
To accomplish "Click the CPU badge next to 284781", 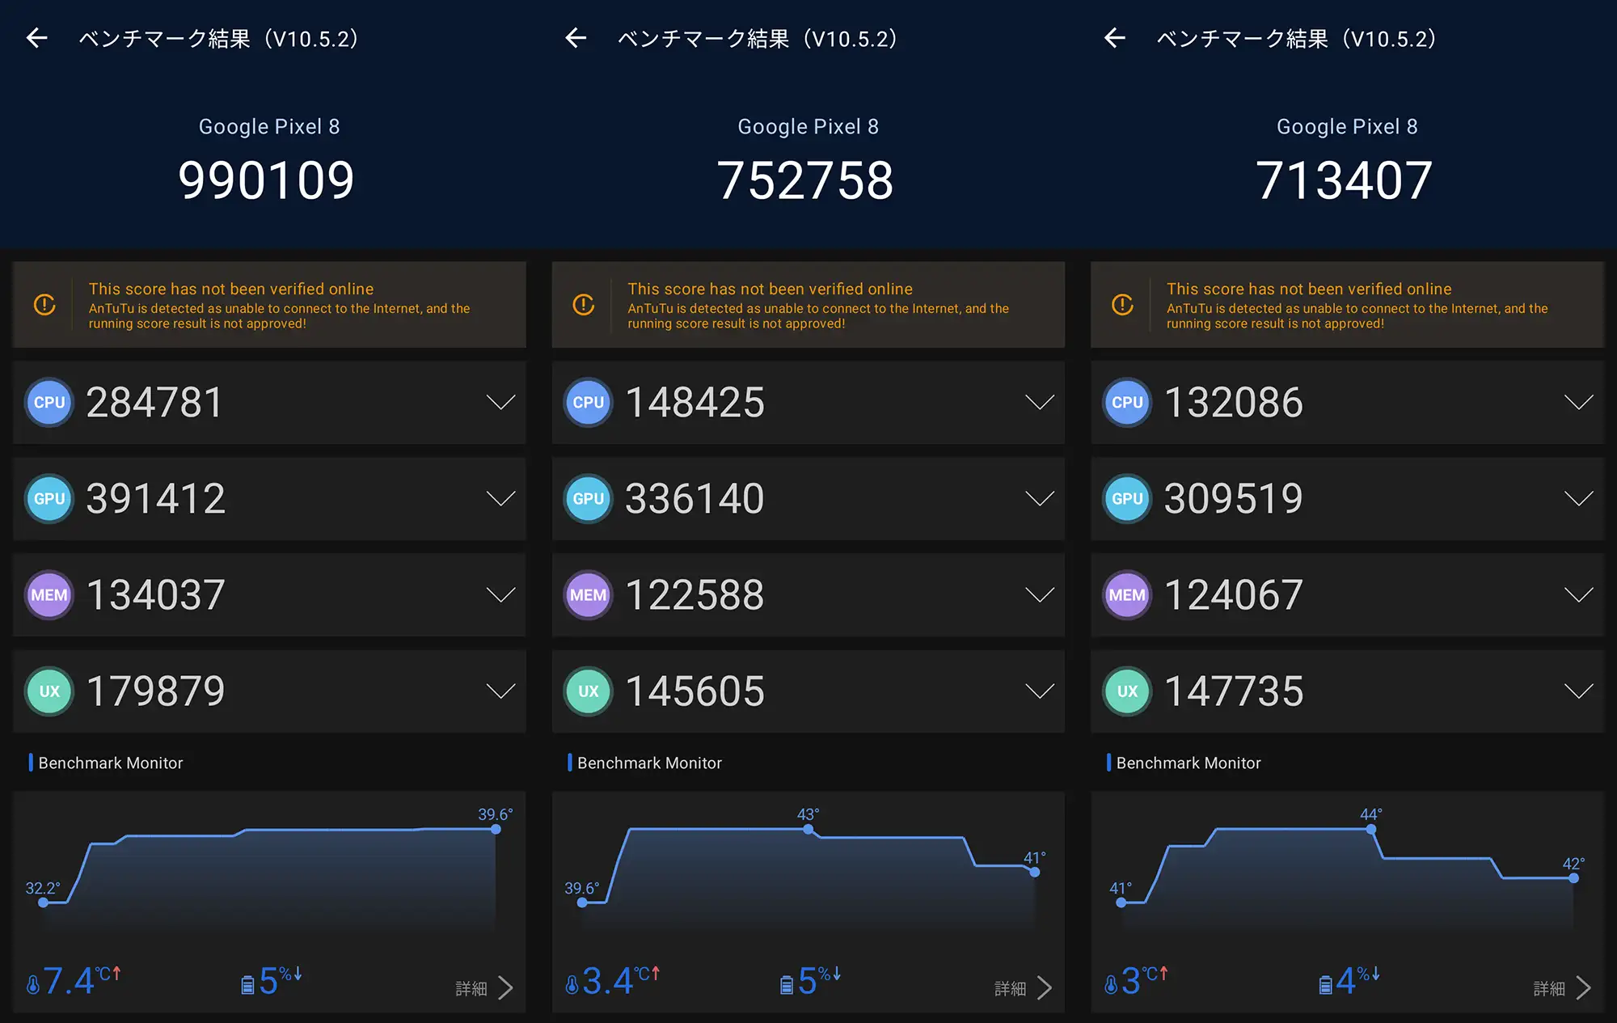I will (49, 403).
